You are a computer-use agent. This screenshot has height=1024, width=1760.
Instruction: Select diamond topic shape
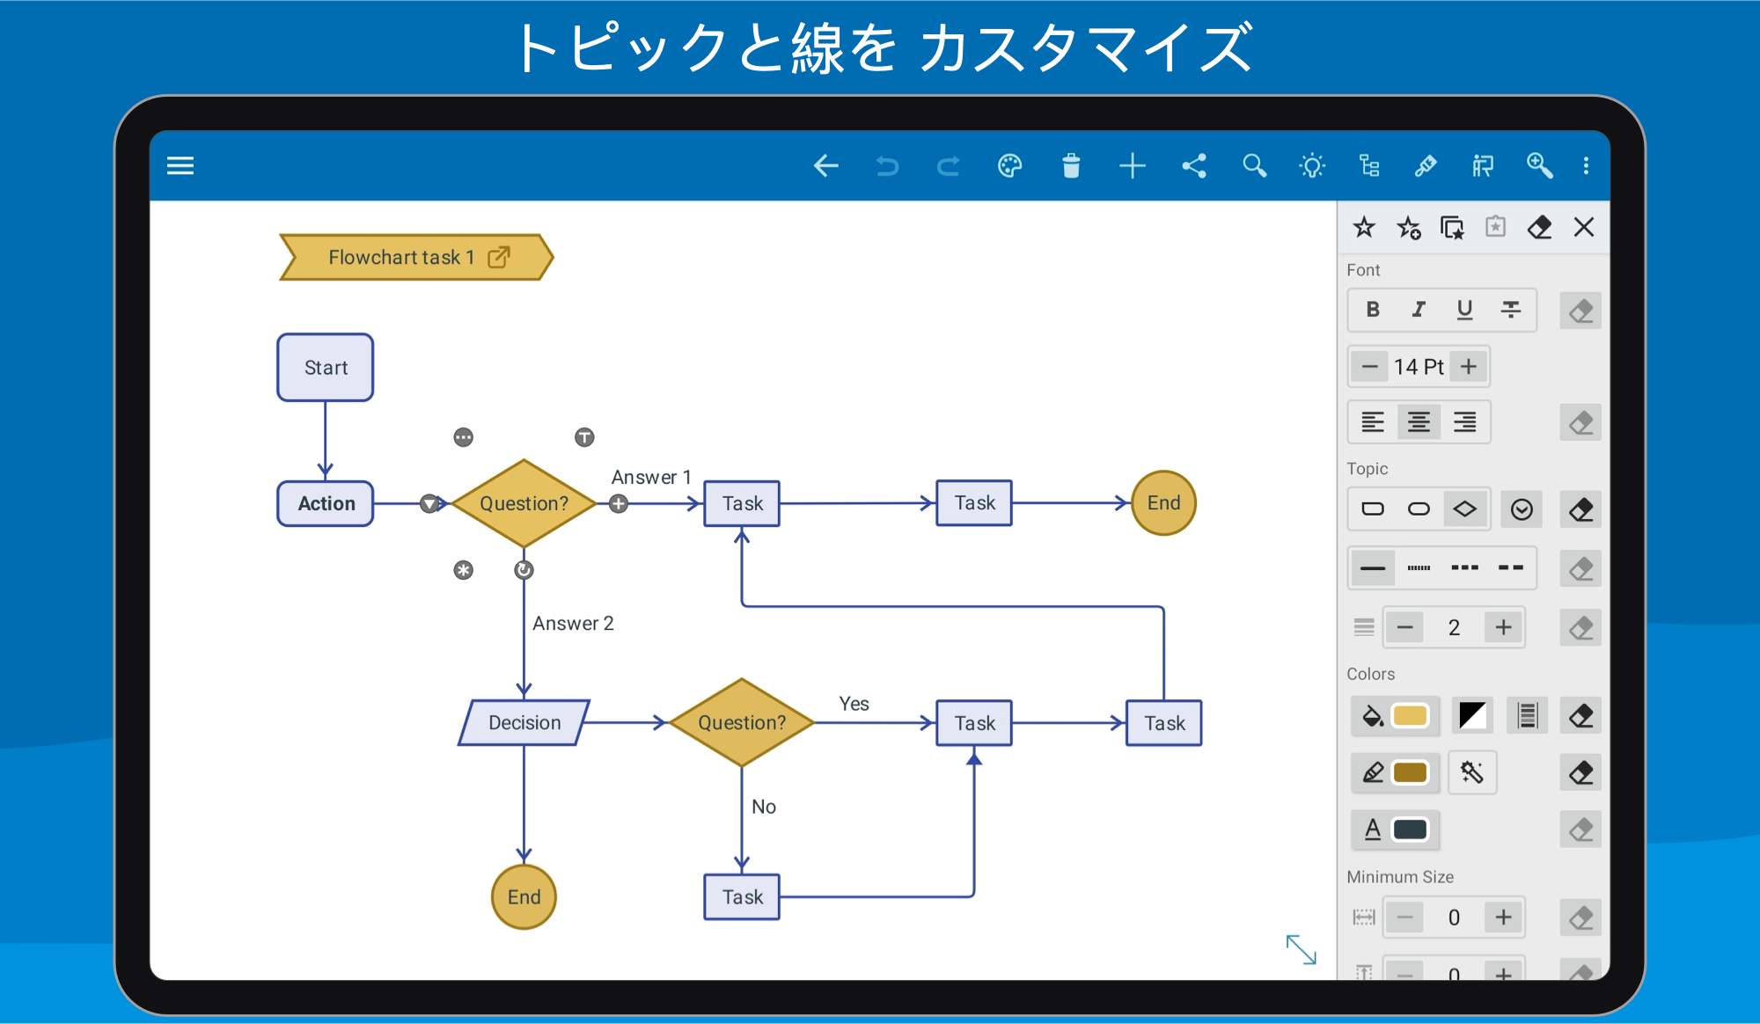click(x=1464, y=509)
